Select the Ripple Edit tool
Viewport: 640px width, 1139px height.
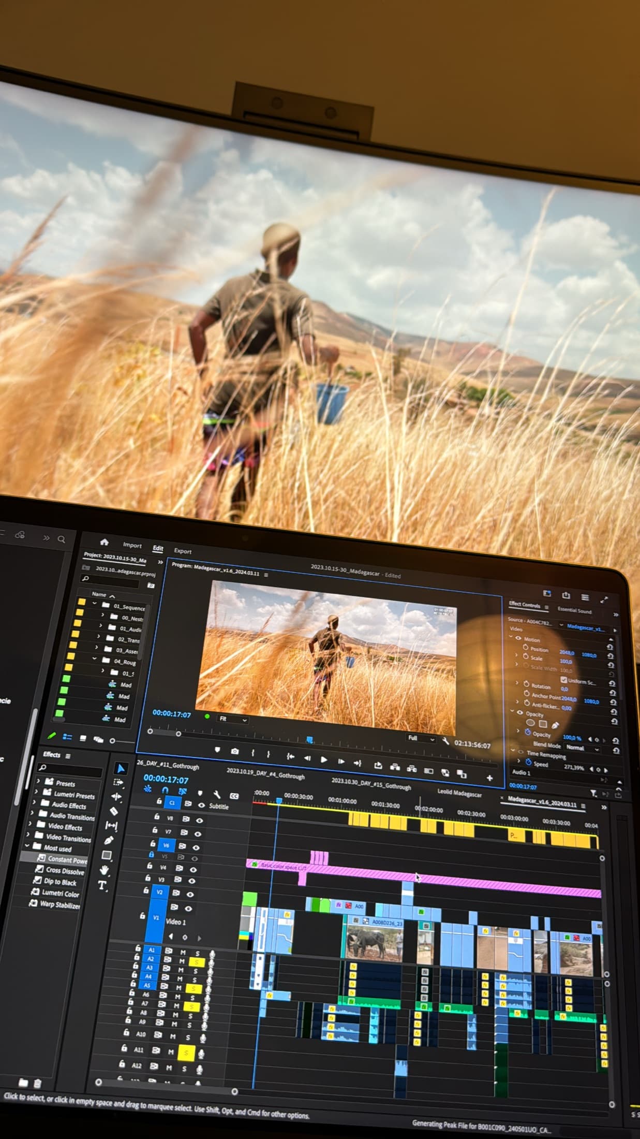coord(116,797)
